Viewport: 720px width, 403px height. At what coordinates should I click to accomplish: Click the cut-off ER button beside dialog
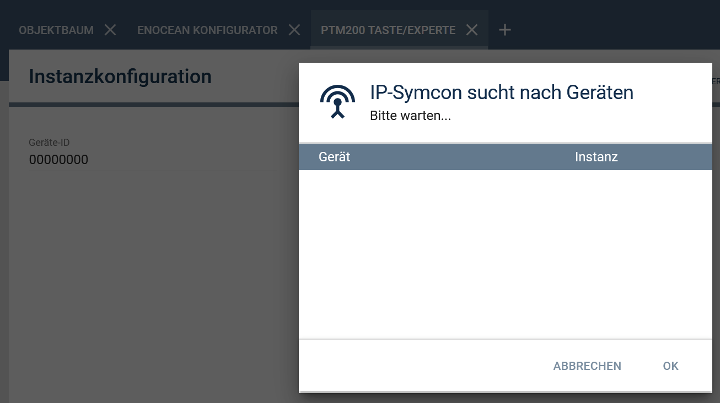pyautogui.click(x=716, y=81)
